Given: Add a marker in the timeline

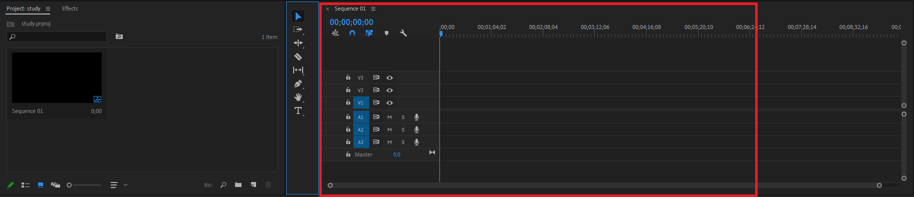Looking at the screenshot, I should (x=386, y=33).
